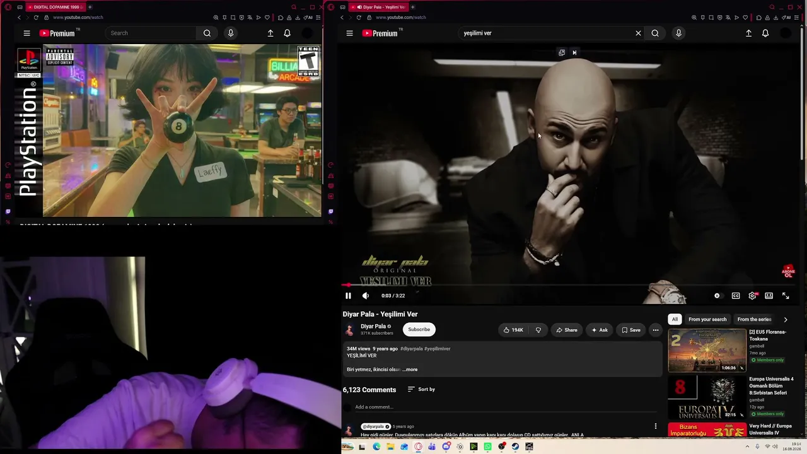807x454 pixels.
Task: Select the From your search chip
Action: point(707,320)
